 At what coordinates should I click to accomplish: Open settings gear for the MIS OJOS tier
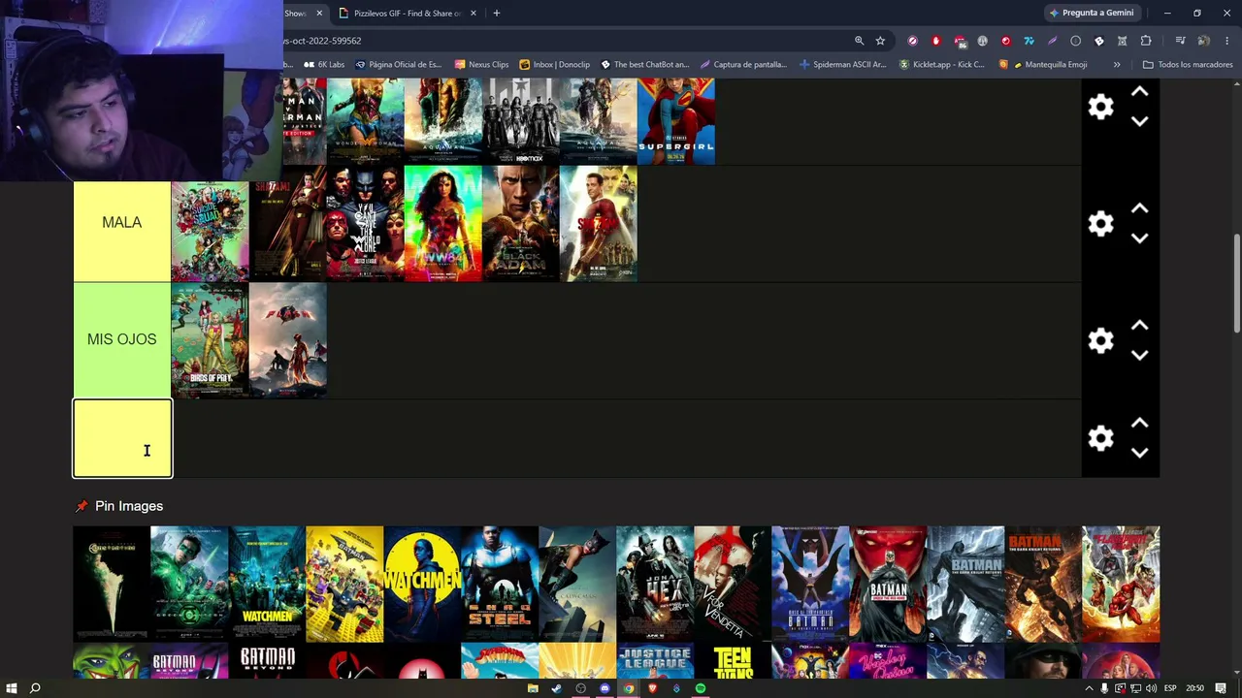click(1100, 340)
